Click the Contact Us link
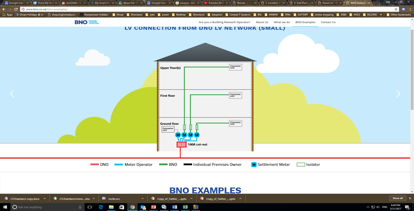 click(x=328, y=22)
